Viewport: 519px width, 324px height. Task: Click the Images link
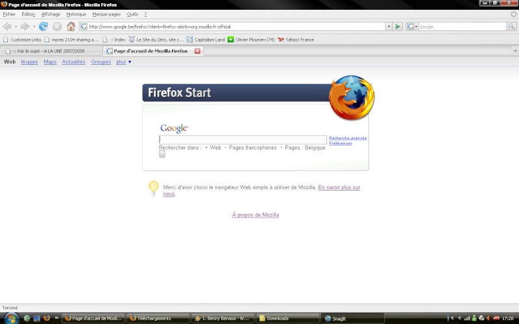pos(29,62)
